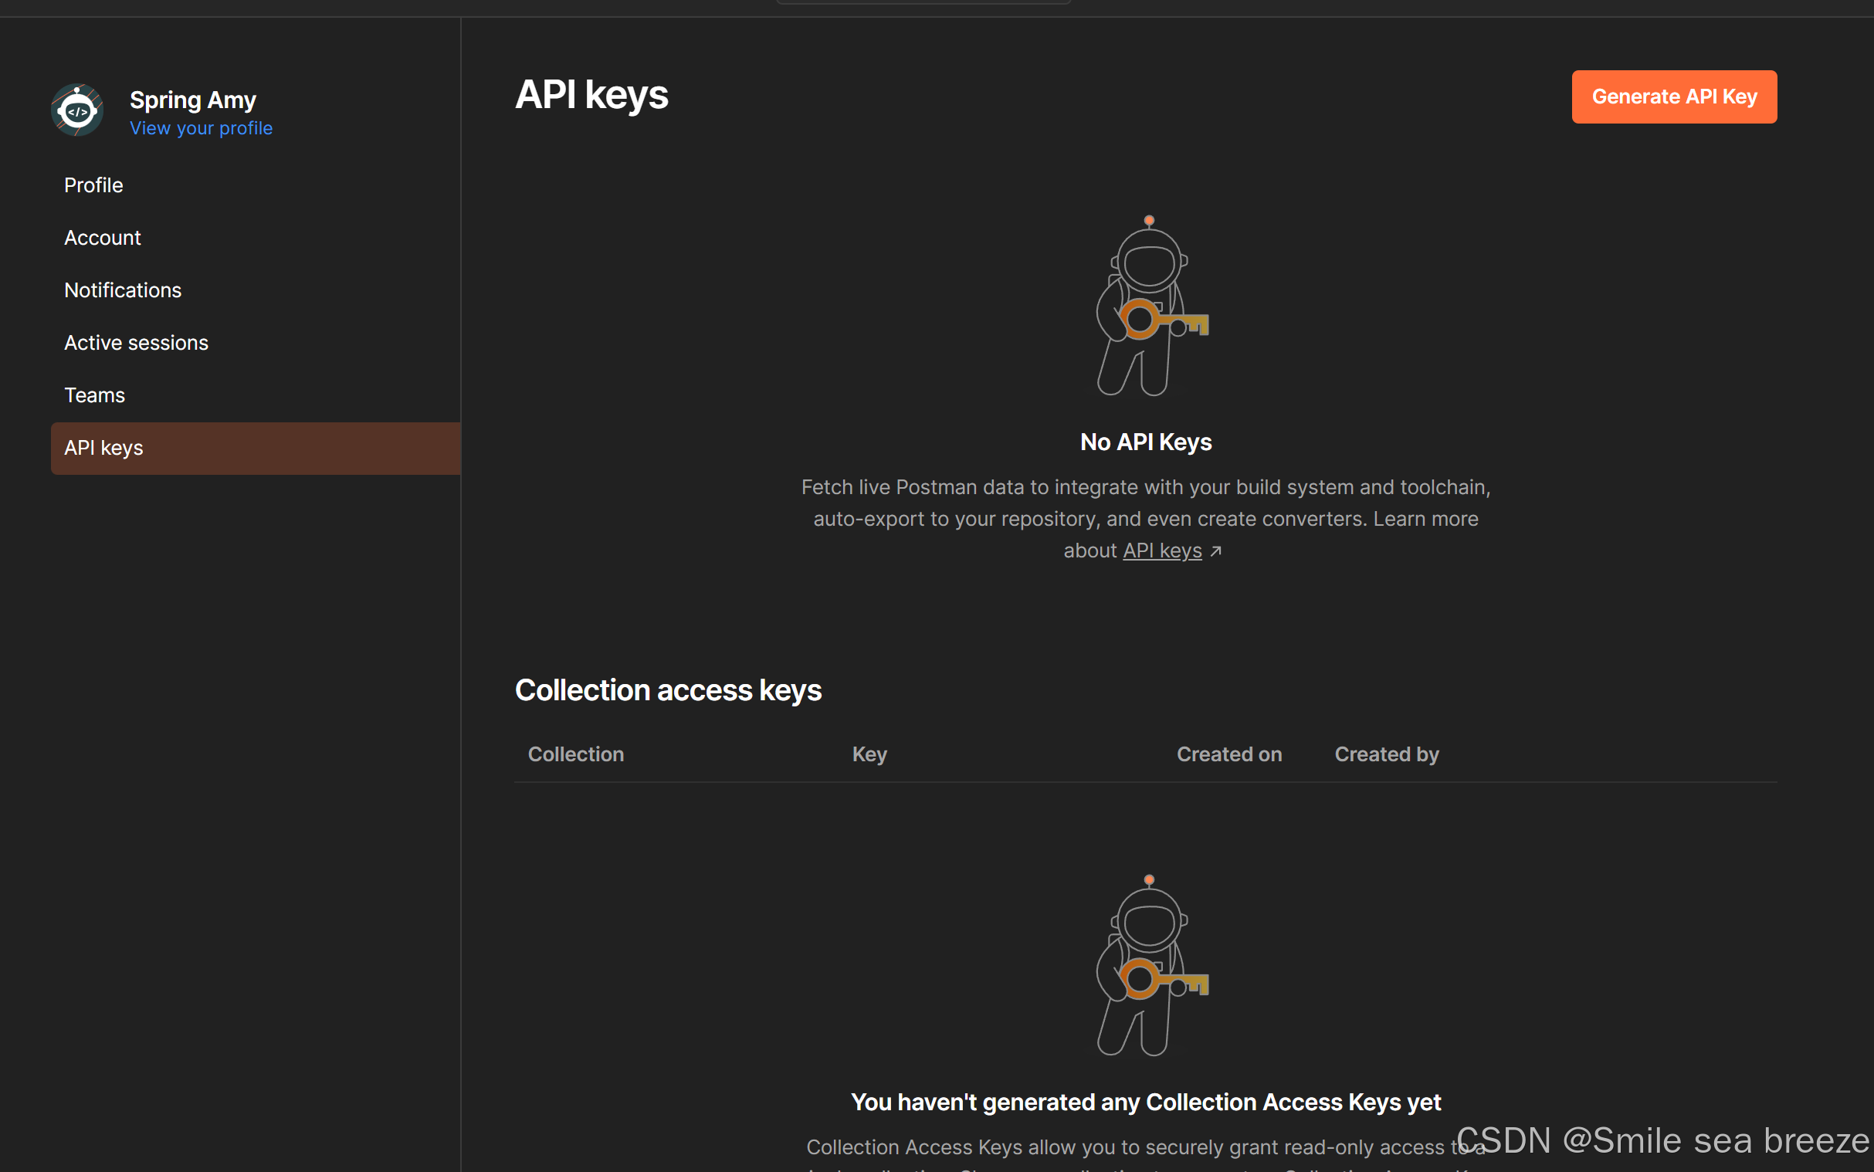This screenshot has width=1874, height=1172.
Task: Open the View your profile link
Action: 201,128
